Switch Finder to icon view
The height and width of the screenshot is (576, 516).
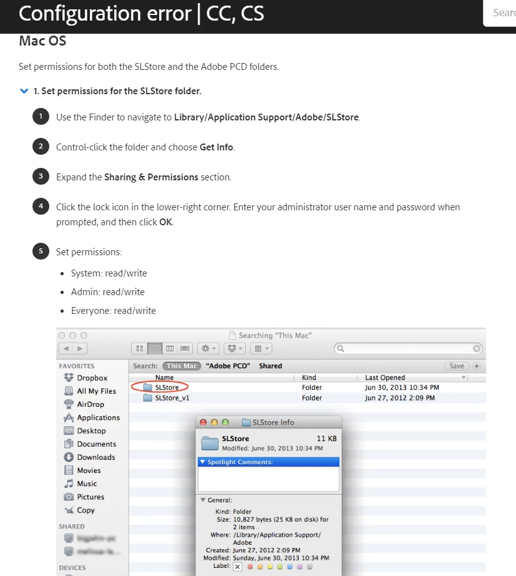click(140, 349)
